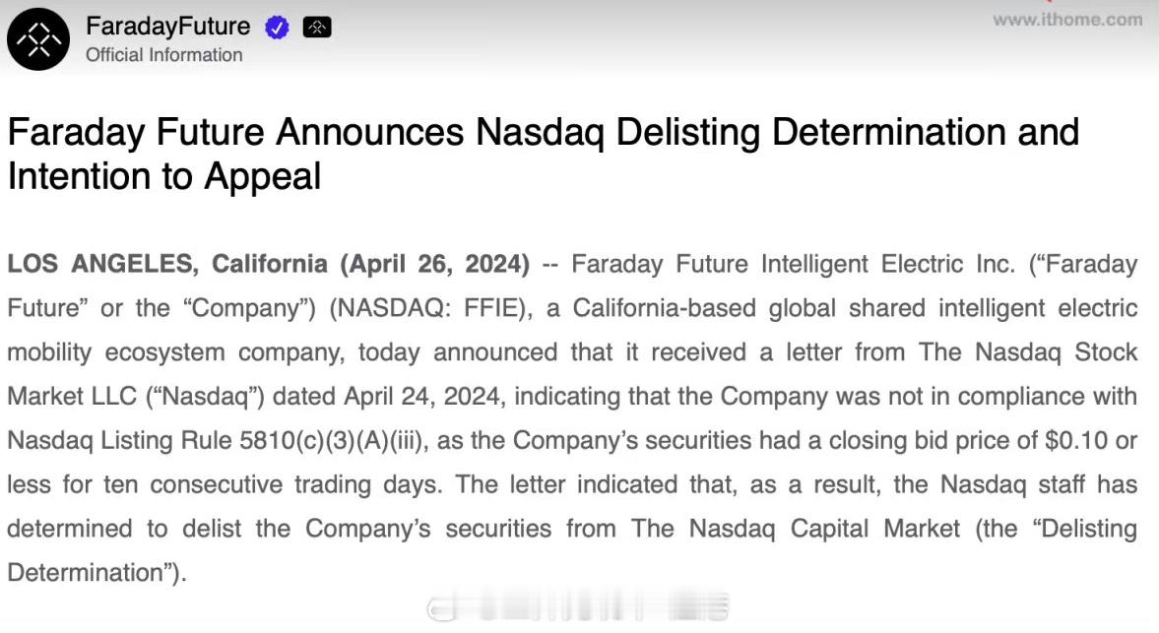
Task: Click the LOS ANGELES, California dateline
Action: (x=167, y=265)
